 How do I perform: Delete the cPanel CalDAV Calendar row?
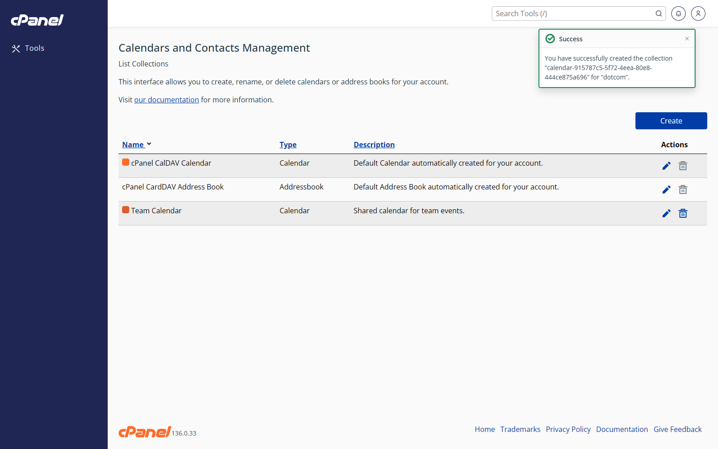click(683, 166)
